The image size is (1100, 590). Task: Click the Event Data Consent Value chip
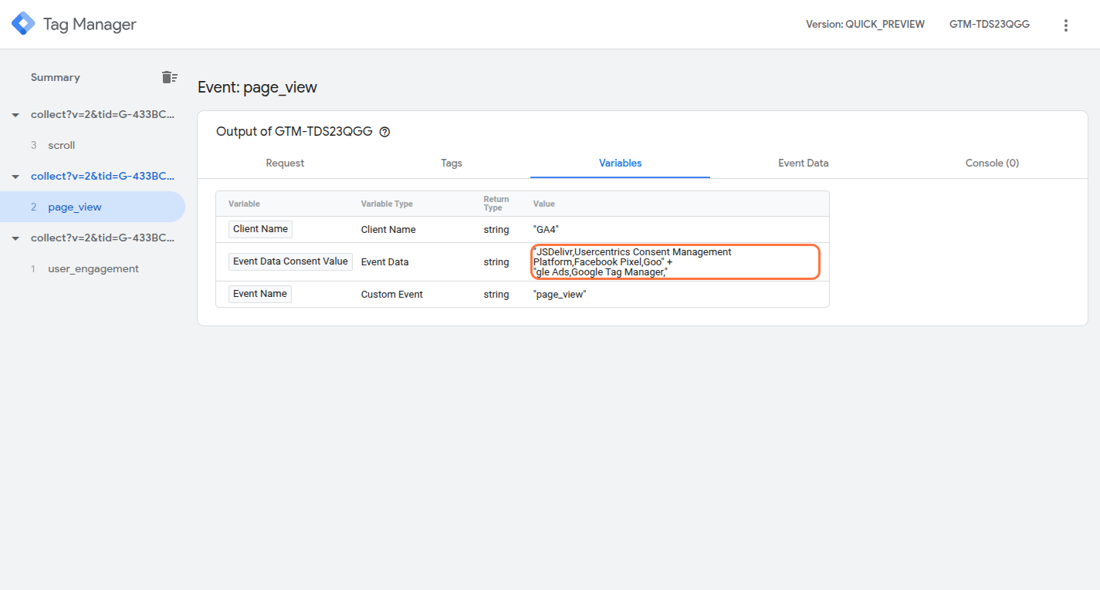[290, 261]
